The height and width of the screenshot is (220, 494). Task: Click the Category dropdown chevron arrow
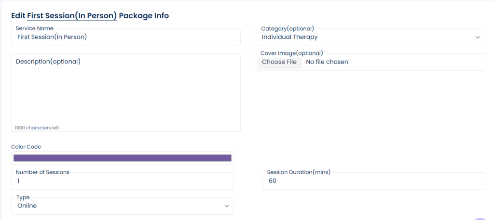[477, 37]
